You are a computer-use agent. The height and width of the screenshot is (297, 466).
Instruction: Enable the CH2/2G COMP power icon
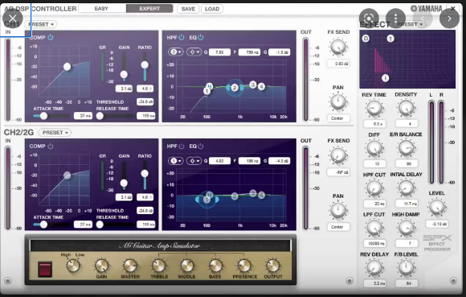pyautogui.click(x=51, y=146)
